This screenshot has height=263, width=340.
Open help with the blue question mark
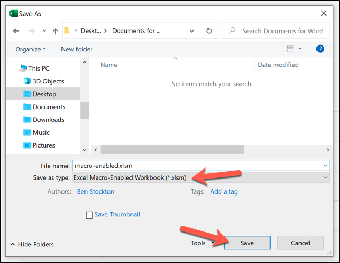[x=320, y=49]
